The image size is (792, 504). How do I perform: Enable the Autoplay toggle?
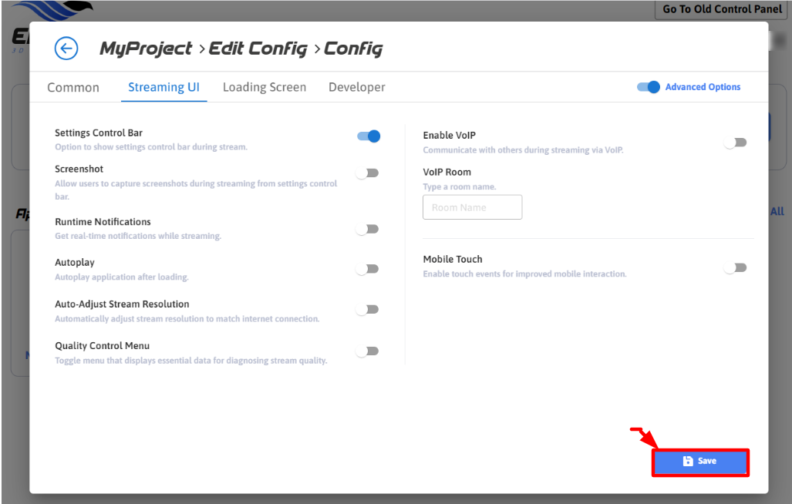367,269
